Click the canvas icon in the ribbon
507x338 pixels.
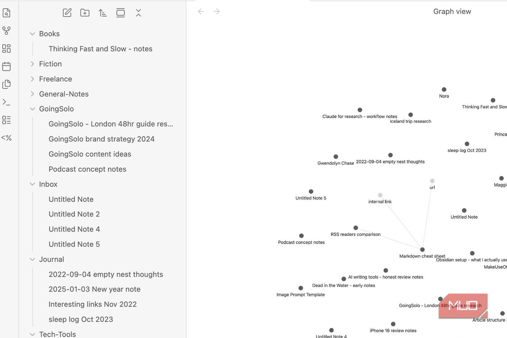tap(6, 49)
